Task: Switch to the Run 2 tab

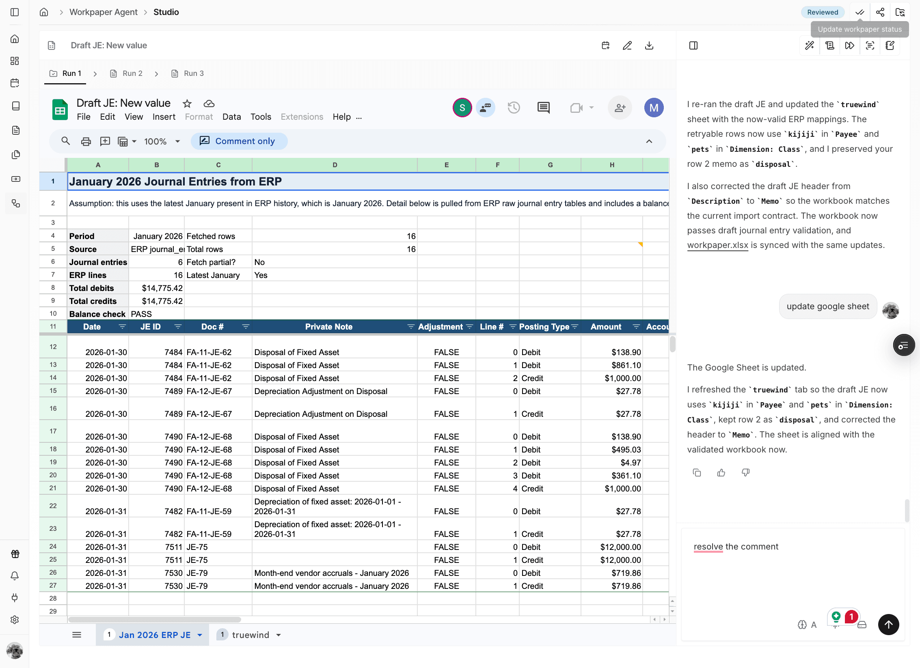Action: tap(132, 73)
